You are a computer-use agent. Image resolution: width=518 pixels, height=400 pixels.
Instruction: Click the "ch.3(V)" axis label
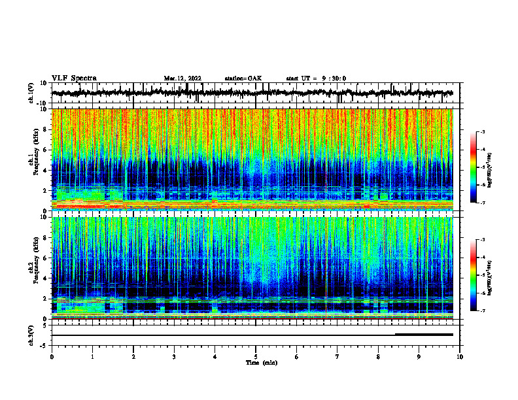coord(31,335)
